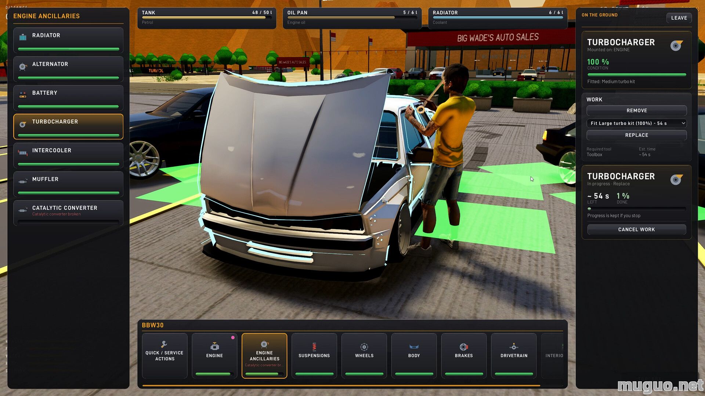The image size is (705, 396).
Task: Select Intercooler in ancillaries list
Action: pyautogui.click(x=68, y=155)
